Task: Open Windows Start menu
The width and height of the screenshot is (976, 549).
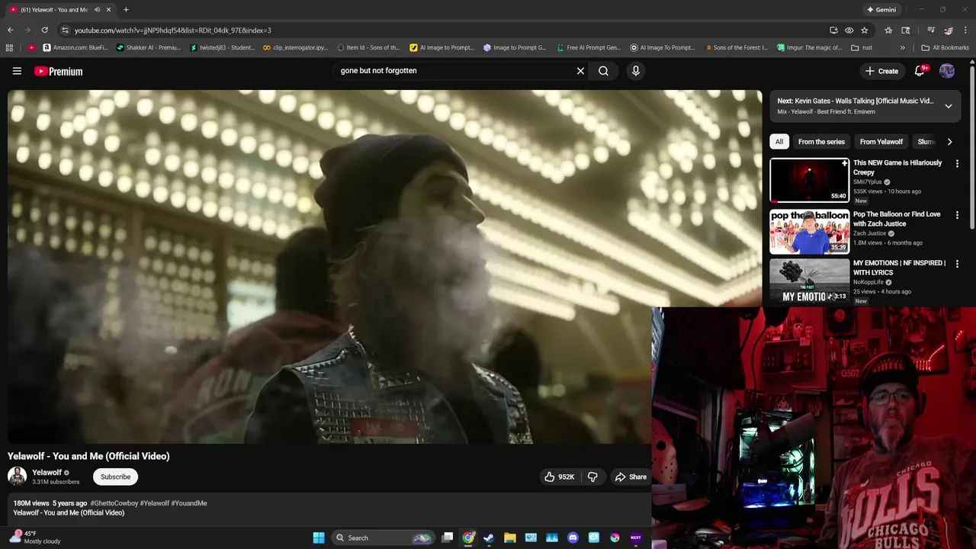Action: 319,538
